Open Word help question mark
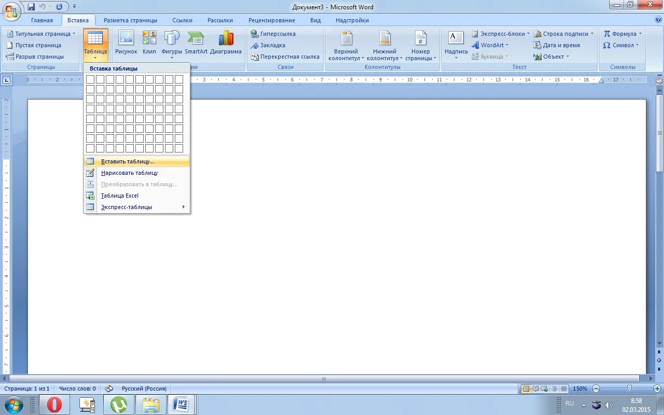664x415 pixels. pyautogui.click(x=658, y=20)
